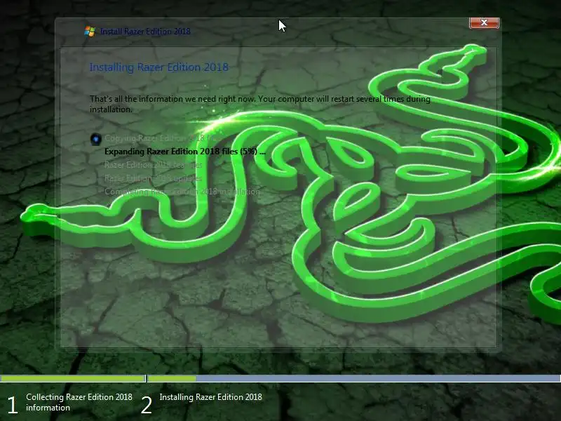Click the faded 'Razer Edition 2018 updates' step

[153, 178]
